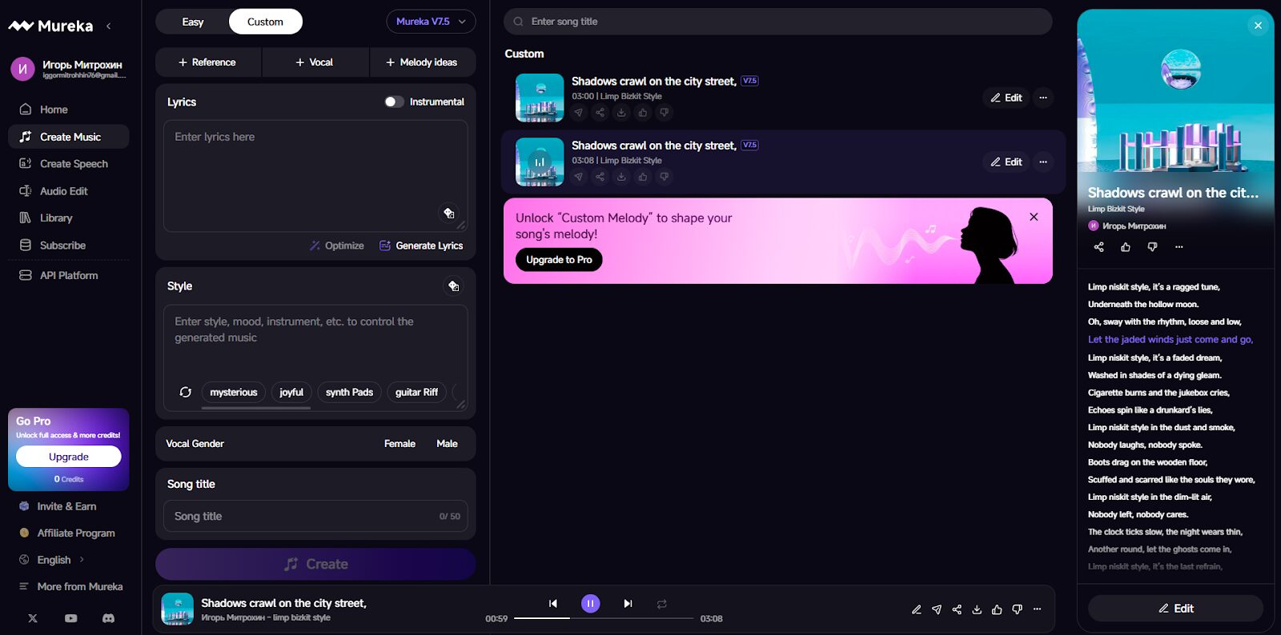Click the Upgrade to Pro button
The image size is (1281, 635).
(x=559, y=260)
